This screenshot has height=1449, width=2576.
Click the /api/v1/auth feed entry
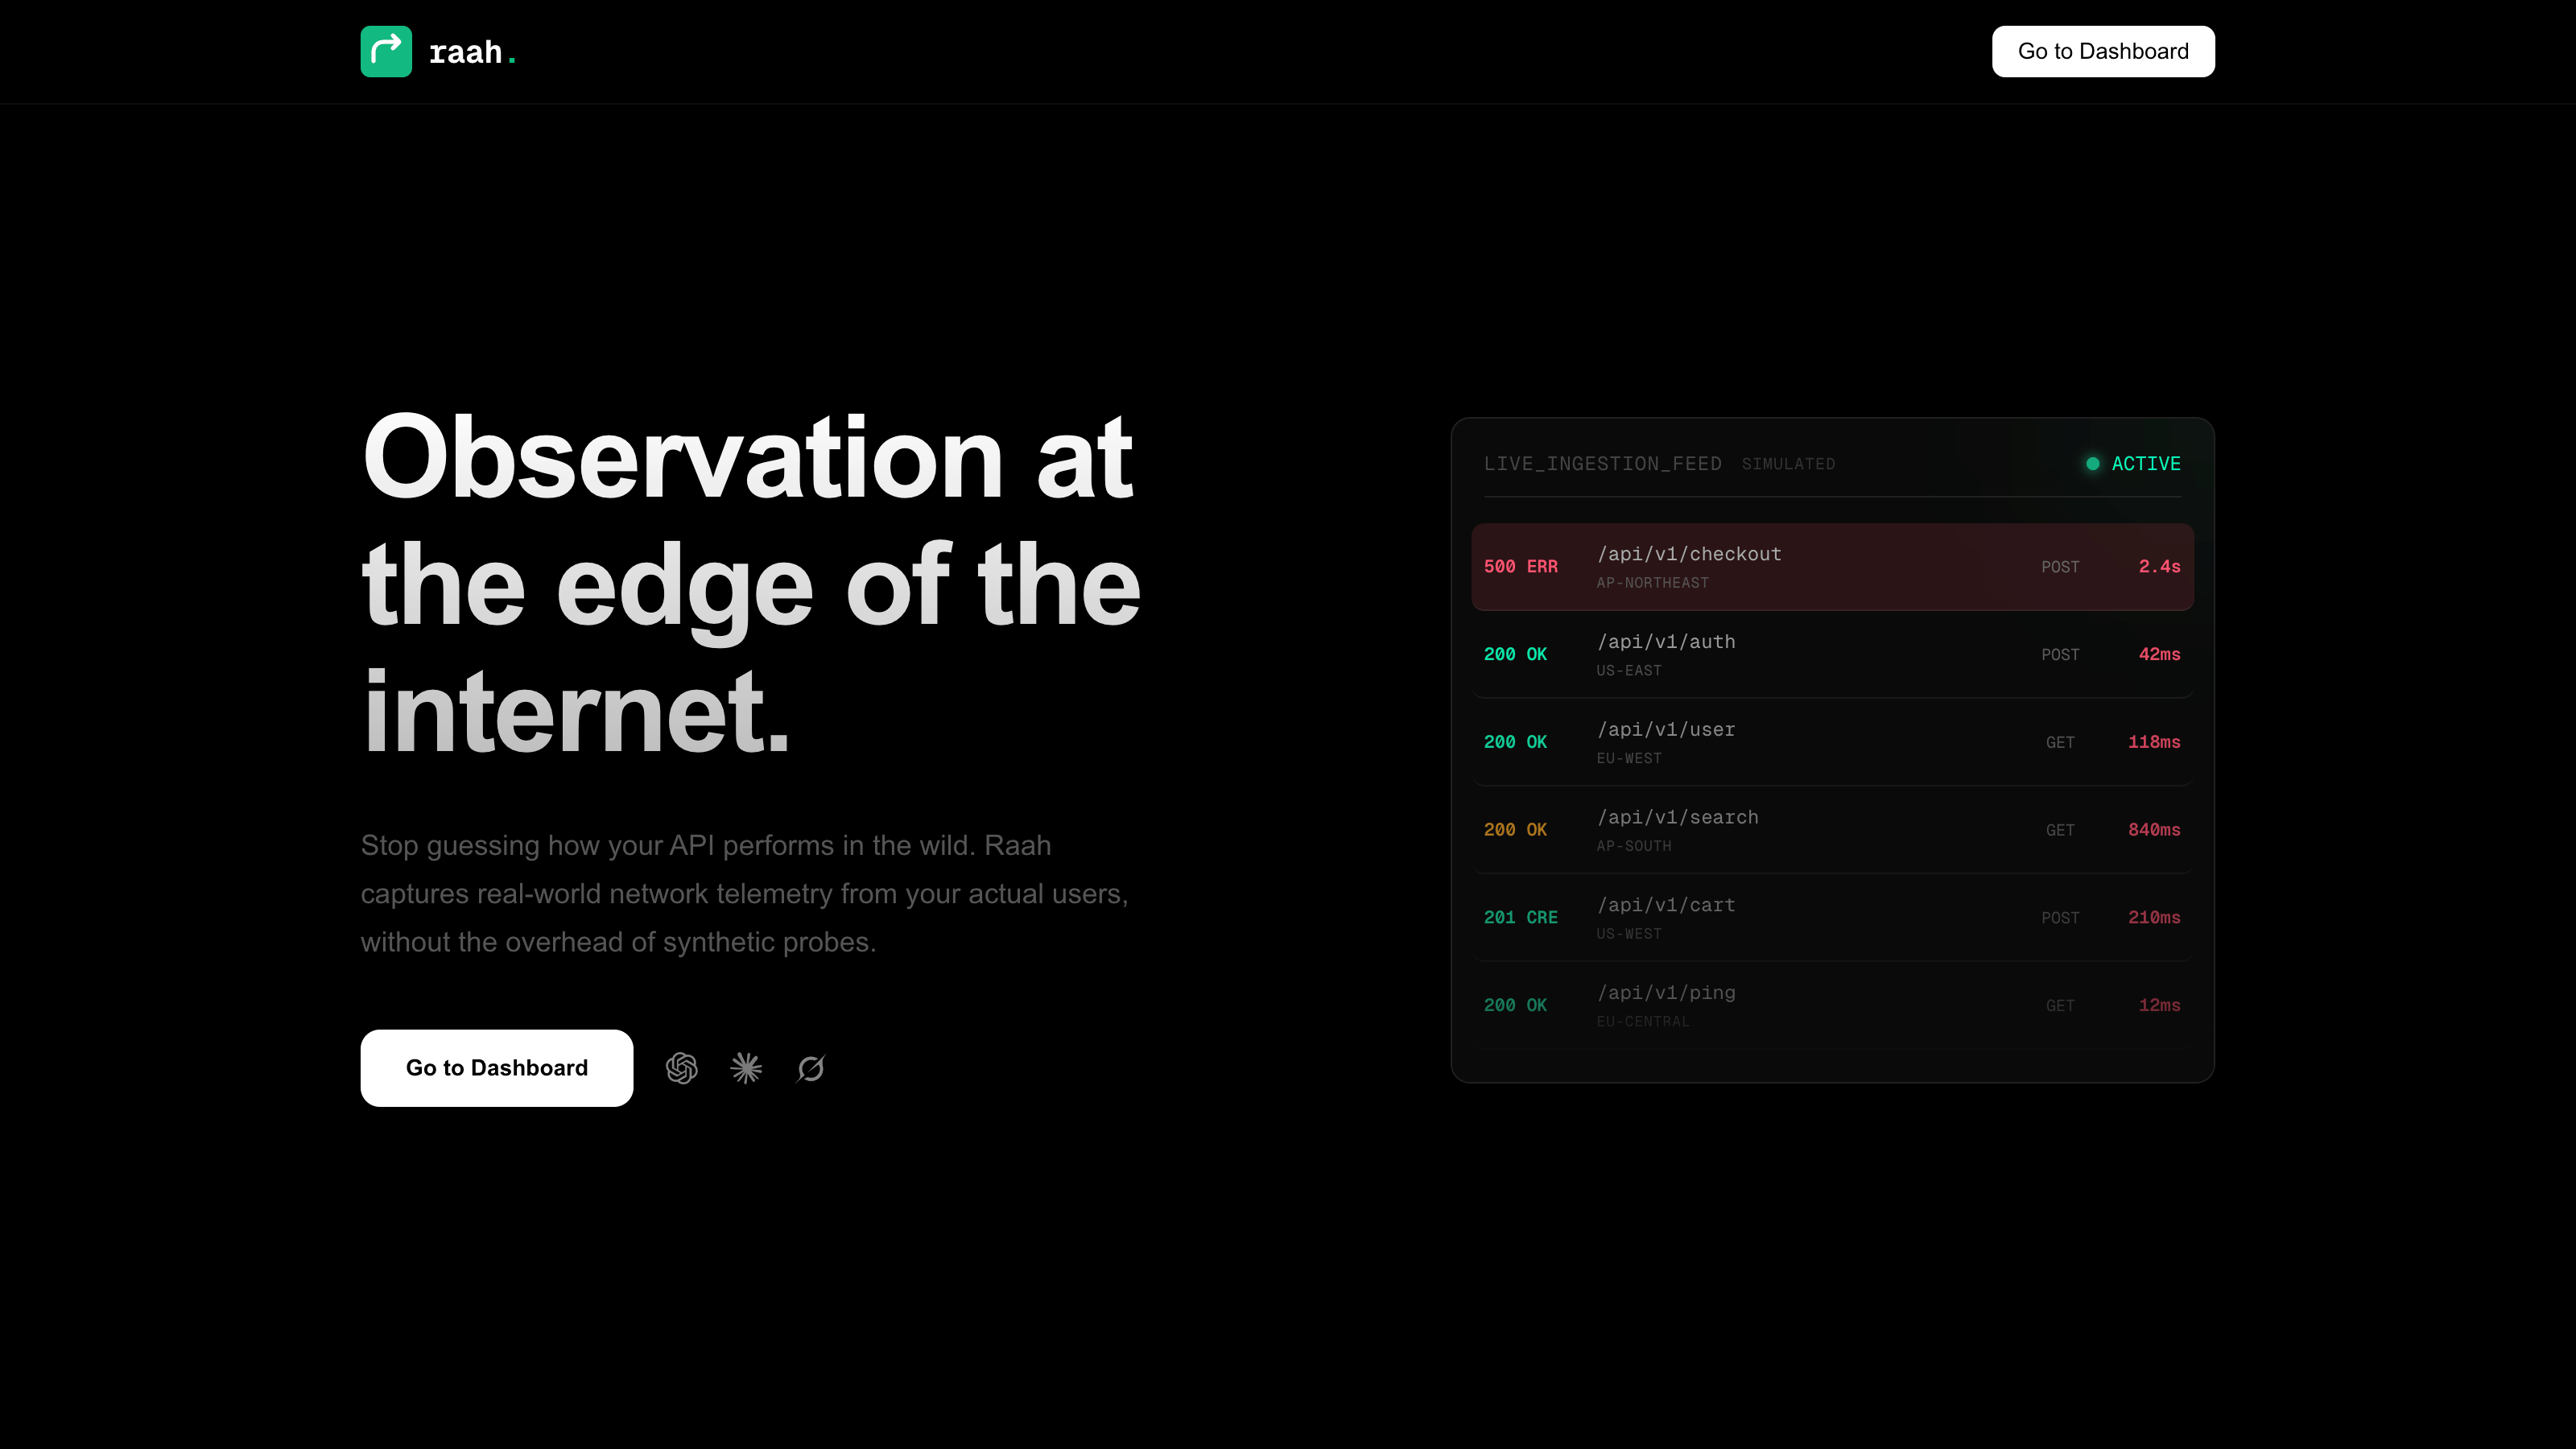1832,654
